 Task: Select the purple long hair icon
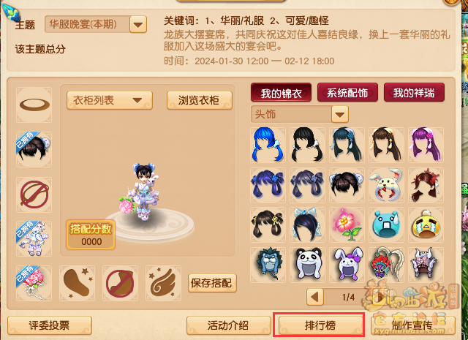(426, 145)
